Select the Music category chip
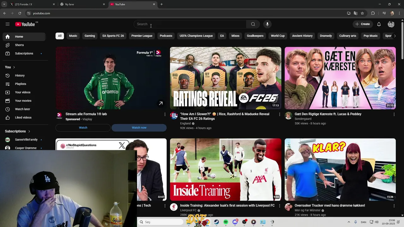This screenshot has height=227, width=404. tap(73, 36)
